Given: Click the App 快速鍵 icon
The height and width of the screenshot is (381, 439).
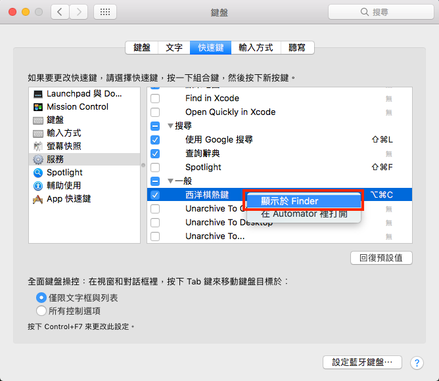Looking at the screenshot, I should pos(38,199).
